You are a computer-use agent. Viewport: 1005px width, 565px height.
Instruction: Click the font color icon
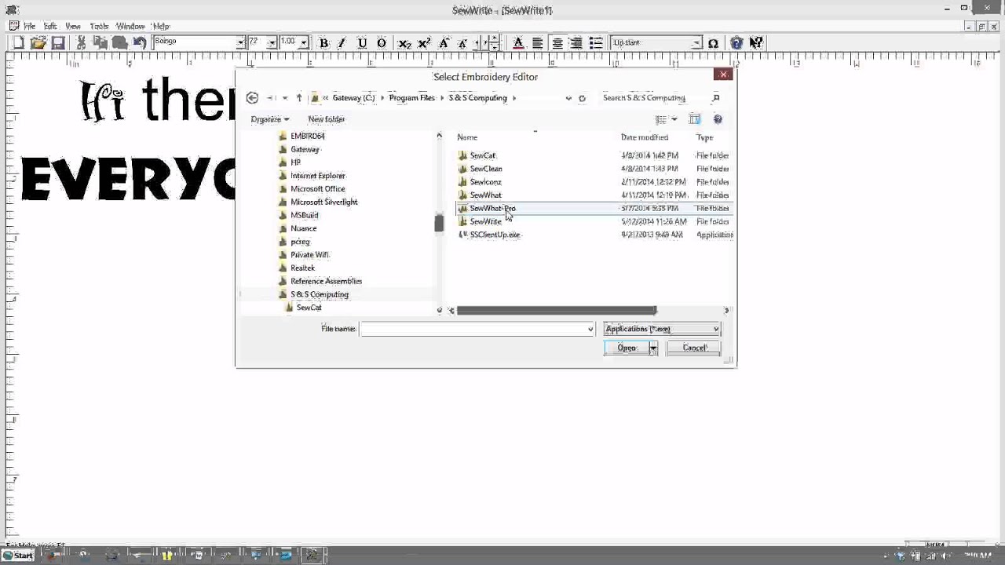pyautogui.click(x=518, y=43)
